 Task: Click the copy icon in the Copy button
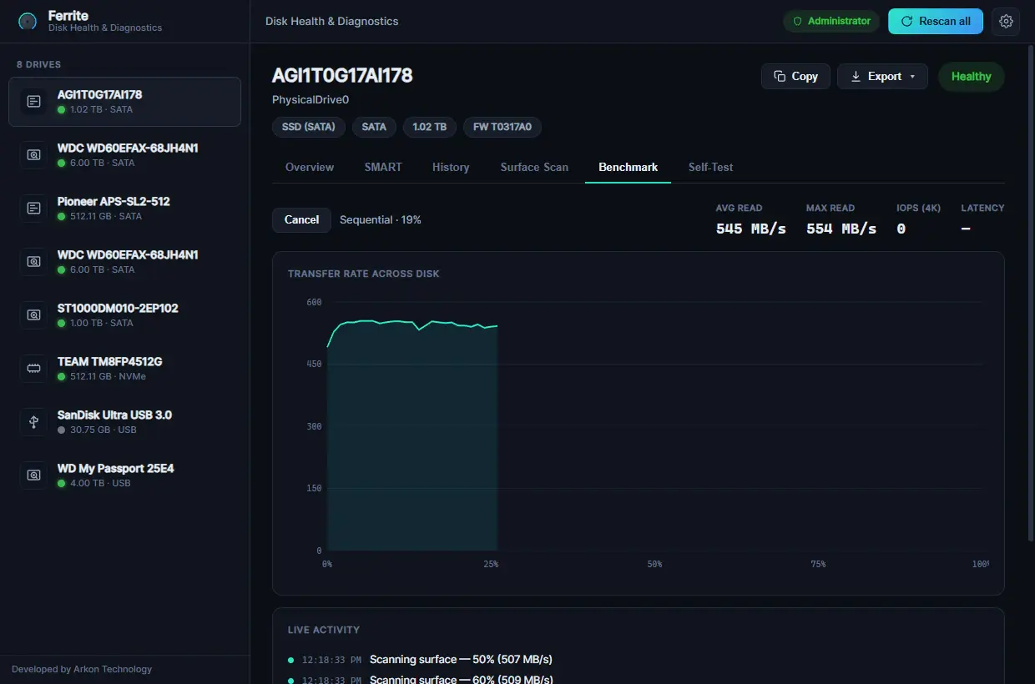780,76
